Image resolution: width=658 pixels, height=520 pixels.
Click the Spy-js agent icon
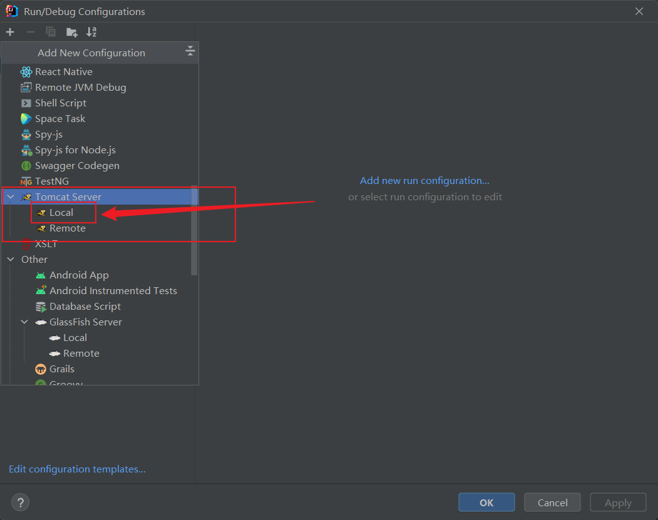[26, 135]
